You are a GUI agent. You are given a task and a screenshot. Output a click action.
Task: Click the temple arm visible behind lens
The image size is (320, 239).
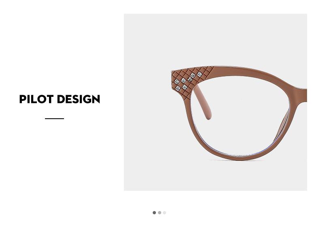pyautogui.click(x=203, y=102)
